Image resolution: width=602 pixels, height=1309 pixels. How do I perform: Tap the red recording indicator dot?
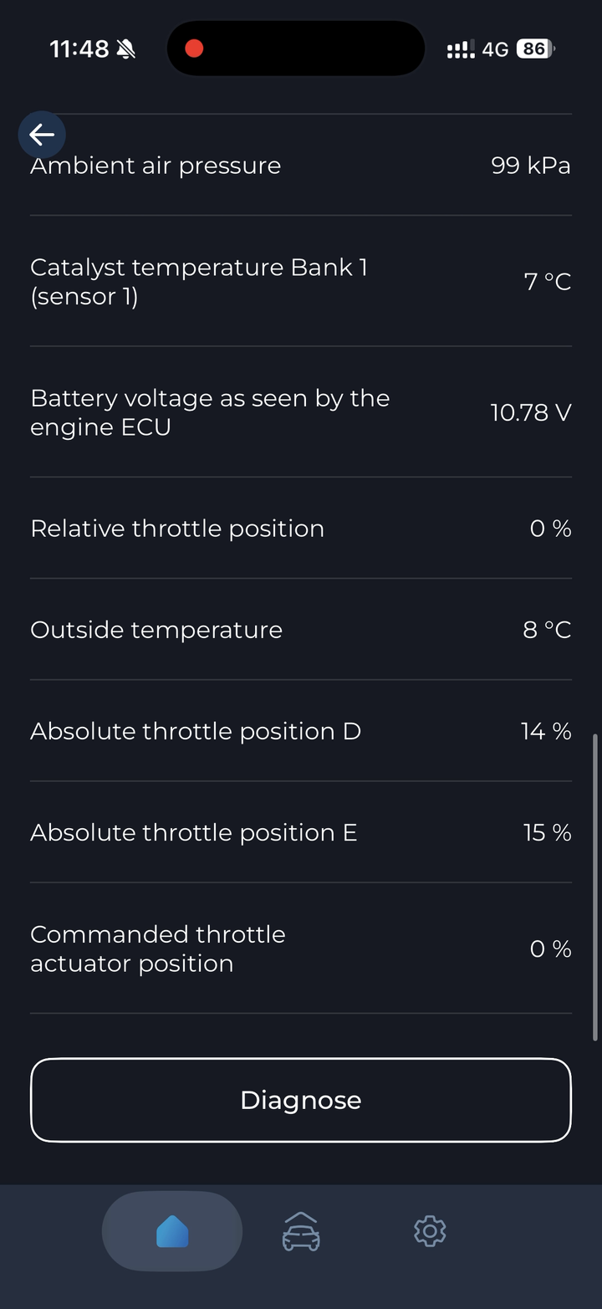pyautogui.click(x=194, y=49)
